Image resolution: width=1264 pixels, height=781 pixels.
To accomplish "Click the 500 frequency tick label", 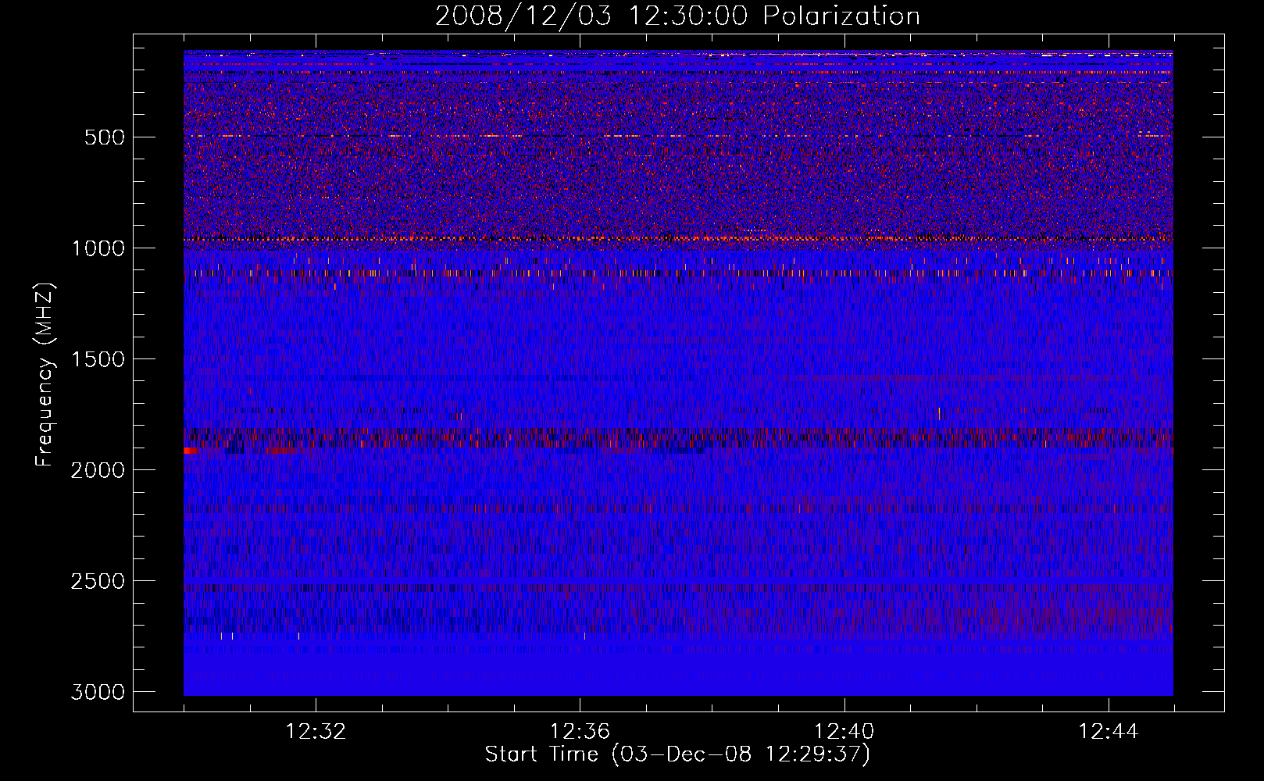I will click(105, 137).
